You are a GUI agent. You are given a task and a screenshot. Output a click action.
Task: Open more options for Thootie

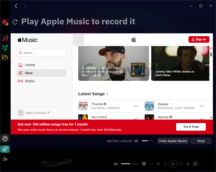[x=135, y=106]
